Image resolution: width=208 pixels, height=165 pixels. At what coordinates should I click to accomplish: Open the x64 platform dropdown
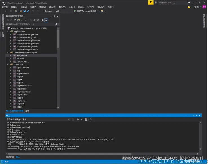(x=64, y=11)
